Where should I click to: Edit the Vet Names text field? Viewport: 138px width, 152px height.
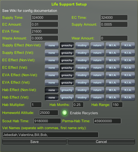(x=50, y=135)
